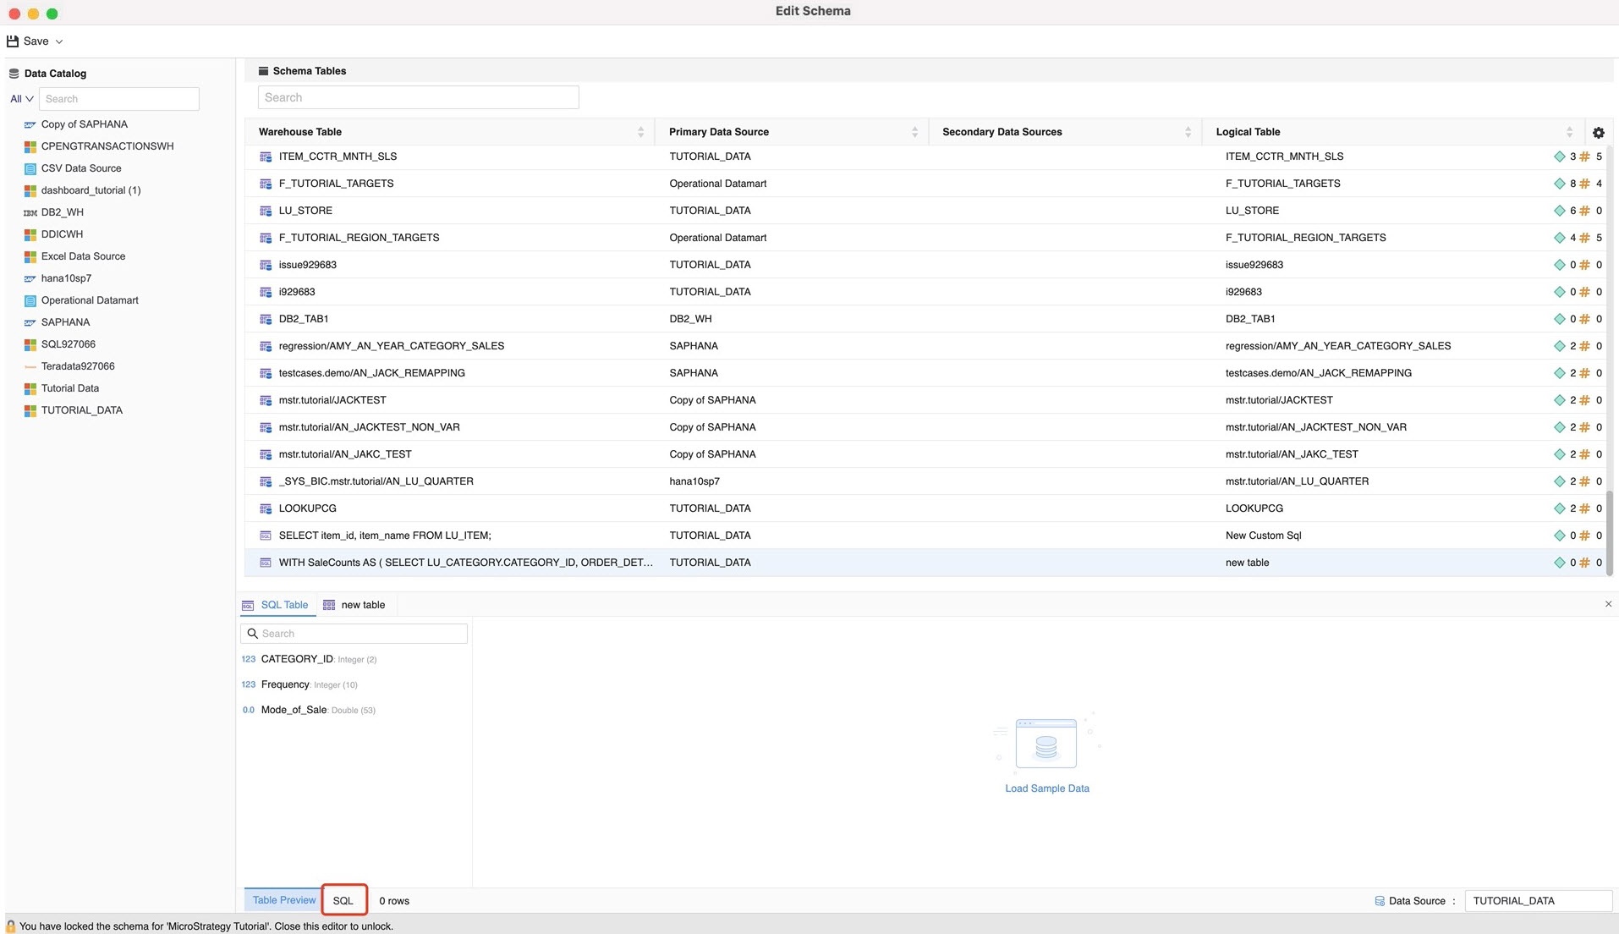Image resolution: width=1619 pixels, height=934 pixels.
Task: Open the Secondary Data Sources sort control
Action: [x=1188, y=132]
